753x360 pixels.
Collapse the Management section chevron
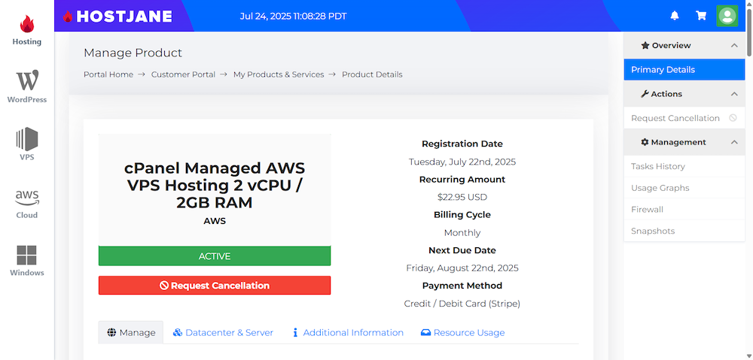click(x=733, y=142)
